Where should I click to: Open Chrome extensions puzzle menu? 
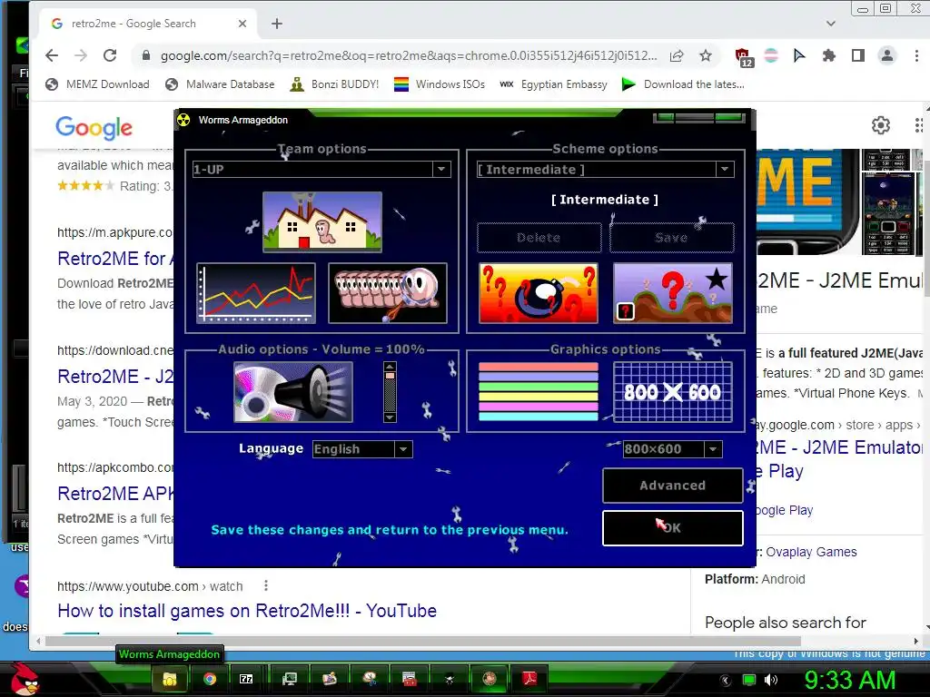tap(828, 55)
